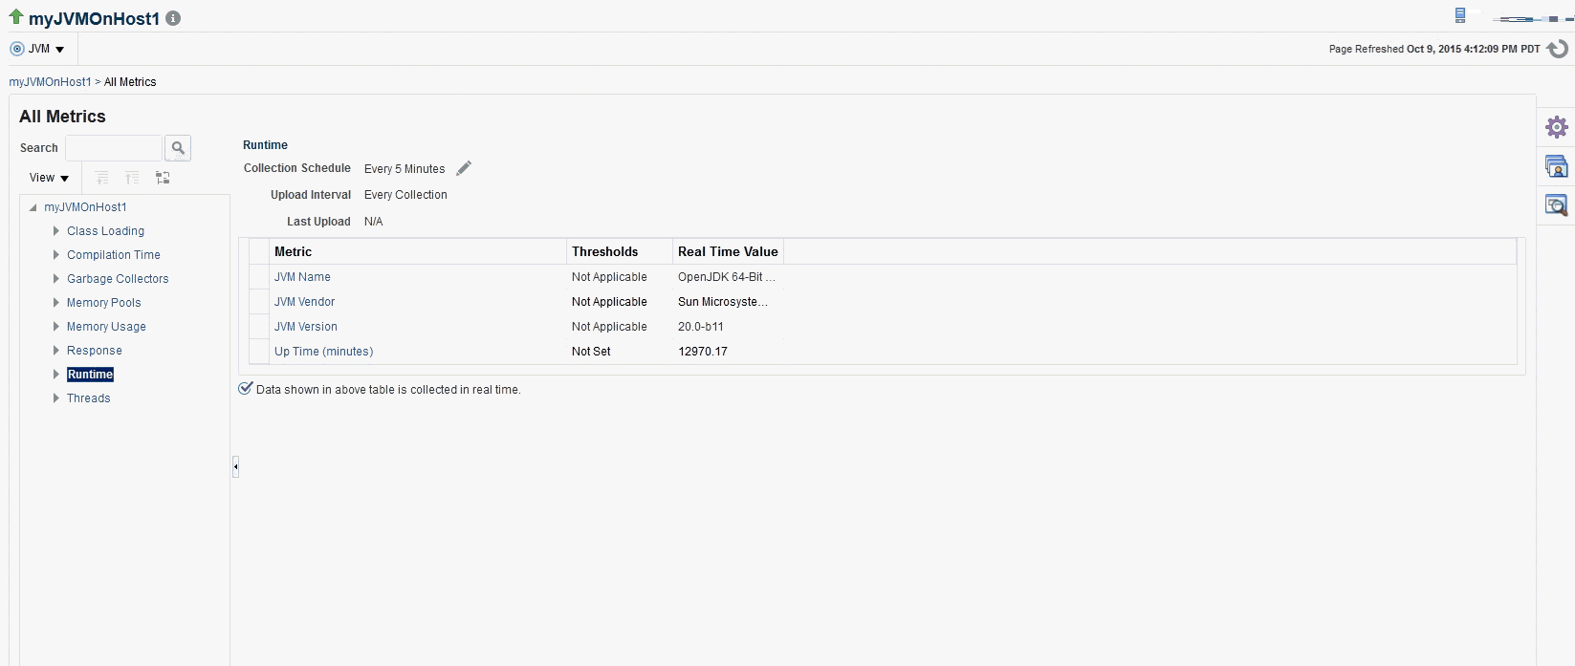The image size is (1575, 666).
Task: Open the JVM dropdown menu
Action: coord(38,49)
